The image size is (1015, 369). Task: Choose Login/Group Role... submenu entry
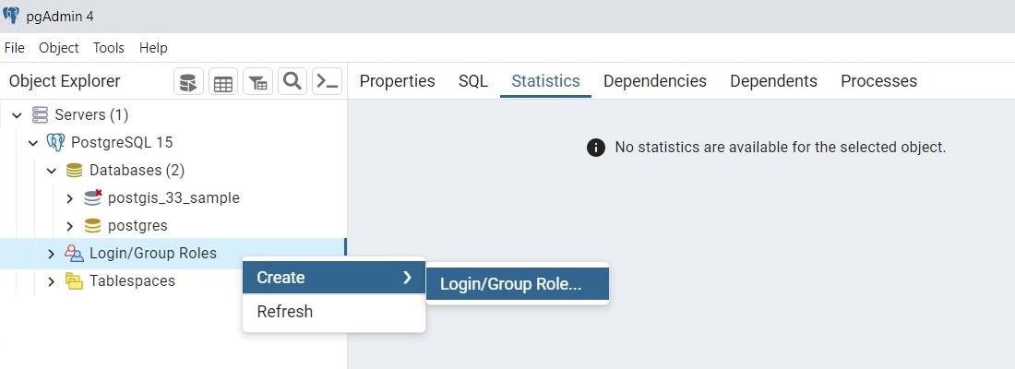point(518,284)
